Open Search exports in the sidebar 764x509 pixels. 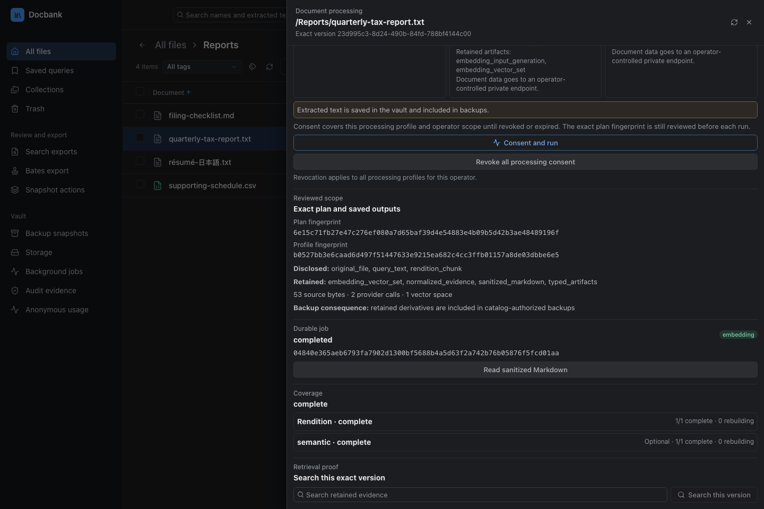pos(61,152)
